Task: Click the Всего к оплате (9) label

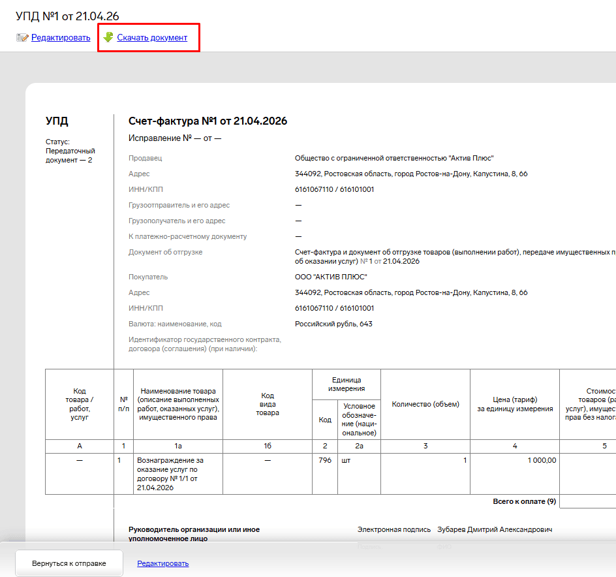Action: tap(524, 501)
